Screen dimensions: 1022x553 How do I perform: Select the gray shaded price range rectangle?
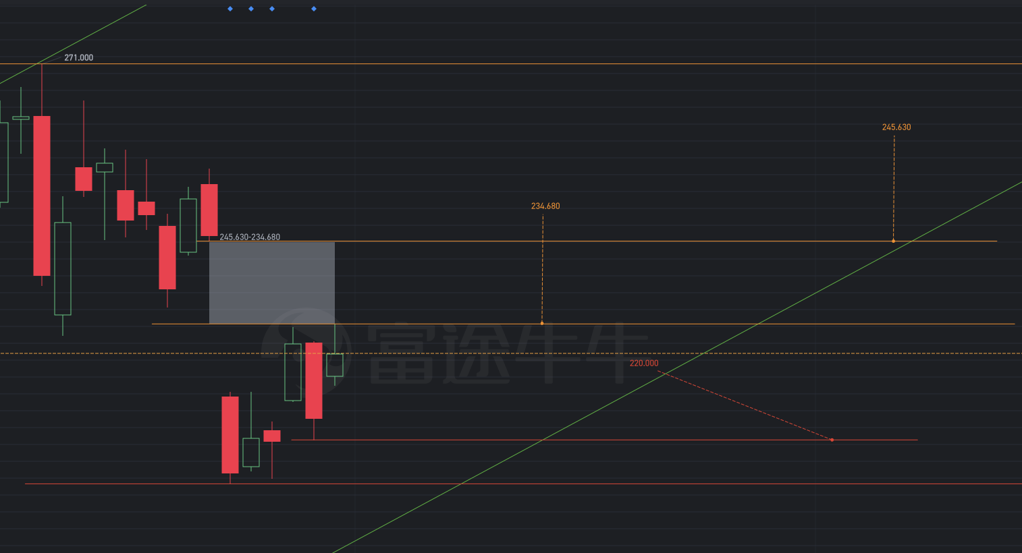[272, 283]
